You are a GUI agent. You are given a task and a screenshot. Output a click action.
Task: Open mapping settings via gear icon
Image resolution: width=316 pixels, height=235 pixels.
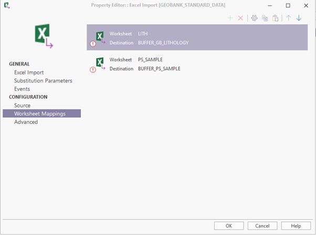point(254,18)
